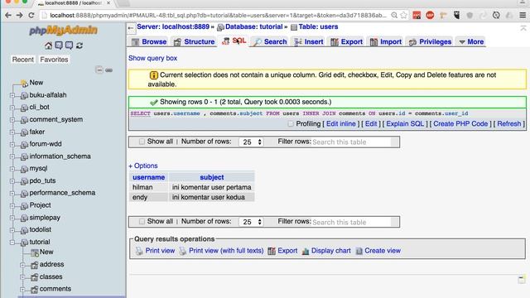530x298 pixels.
Task: Expand the cli_bot database node
Action: click(12, 108)
